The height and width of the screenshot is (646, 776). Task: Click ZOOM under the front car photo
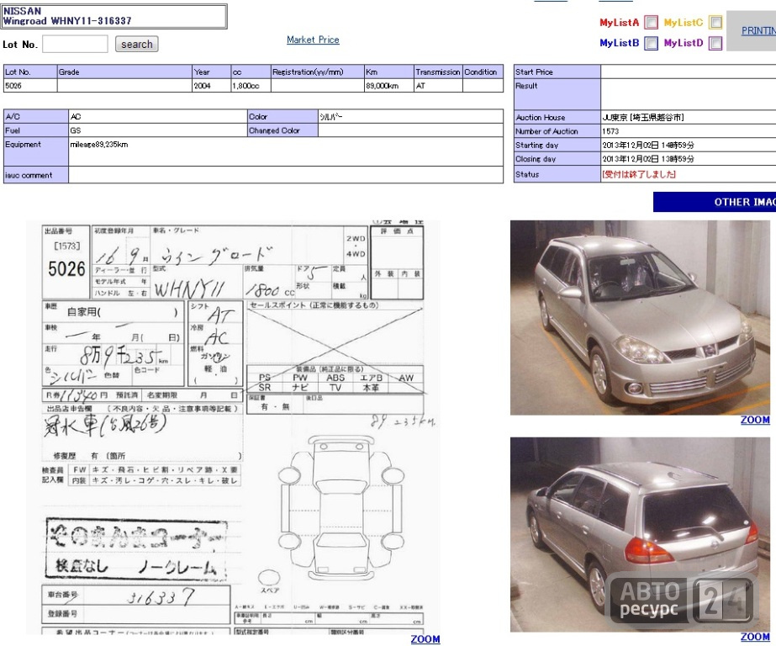(x=755, y=420)
